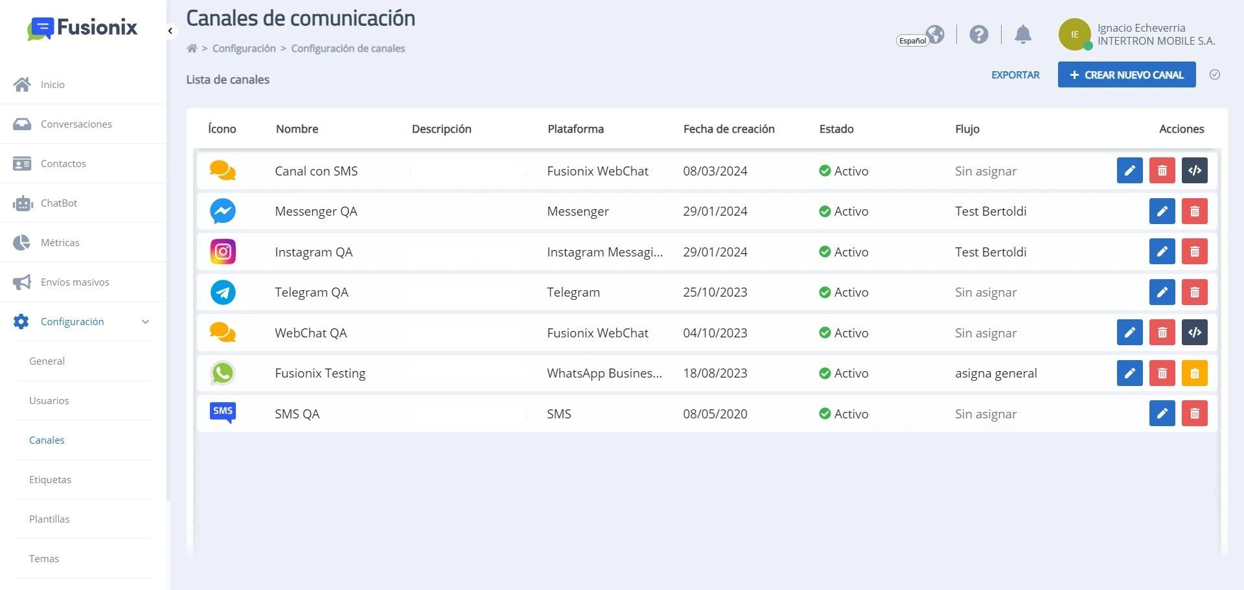1244x590 pixels.
Task: Click Activo status in SMS QA row
Action: [x=844, y=413]
